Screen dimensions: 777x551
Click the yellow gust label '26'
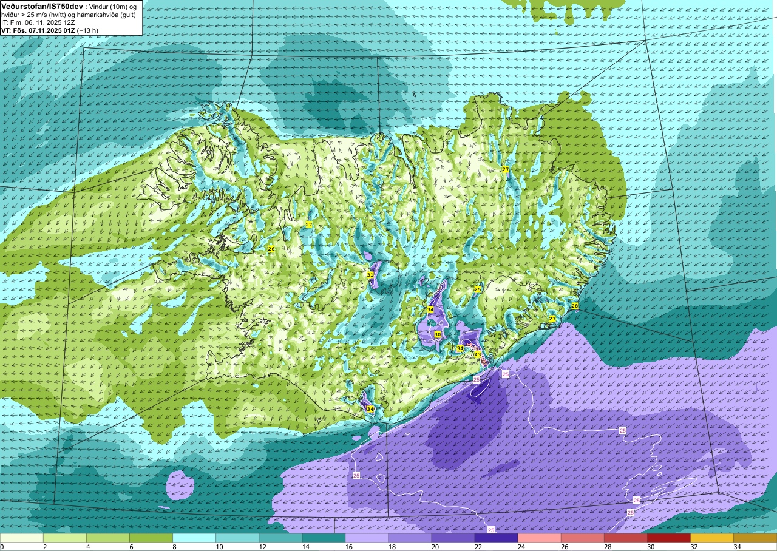point(271,249)
